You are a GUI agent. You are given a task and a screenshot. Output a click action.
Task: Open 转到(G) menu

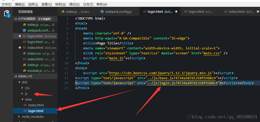61,4
